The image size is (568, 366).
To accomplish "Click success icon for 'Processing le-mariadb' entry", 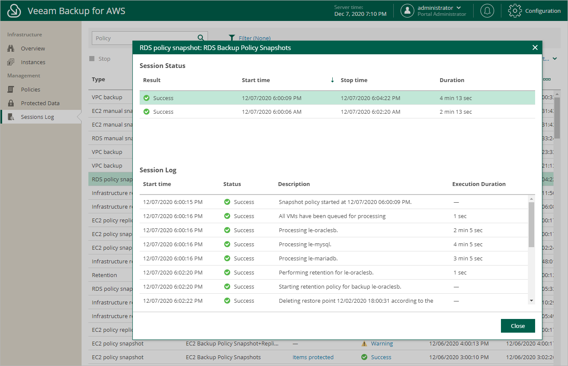I will tap(227, 258).
